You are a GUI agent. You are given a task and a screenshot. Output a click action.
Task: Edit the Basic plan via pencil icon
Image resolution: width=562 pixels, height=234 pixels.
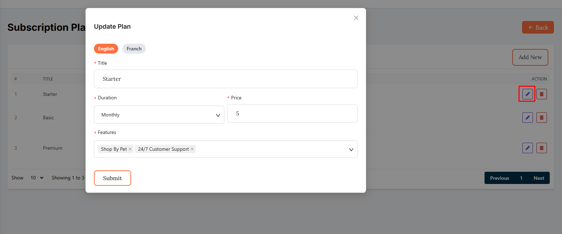527,118
